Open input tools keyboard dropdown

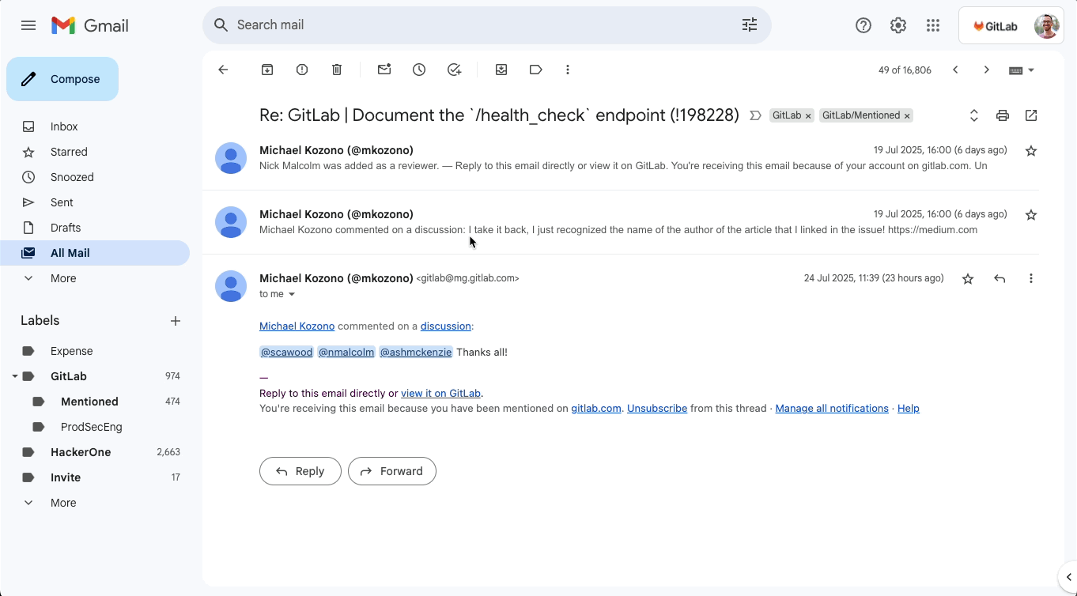1022,70
